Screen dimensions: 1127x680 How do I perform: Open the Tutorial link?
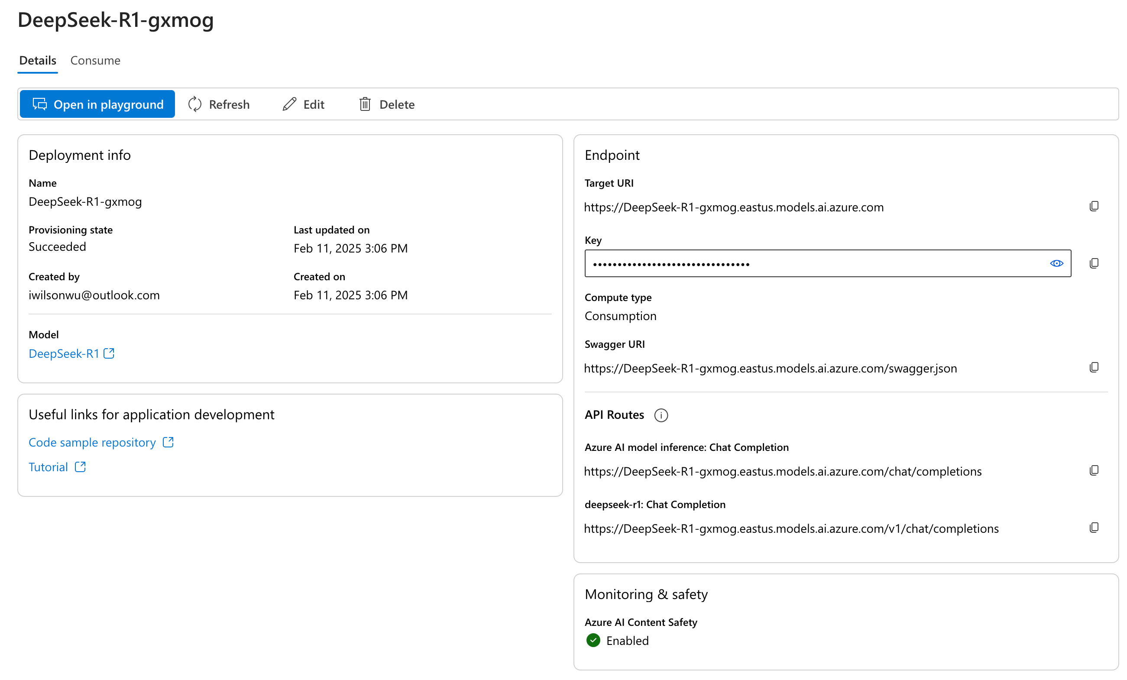(x=57, y=467)
